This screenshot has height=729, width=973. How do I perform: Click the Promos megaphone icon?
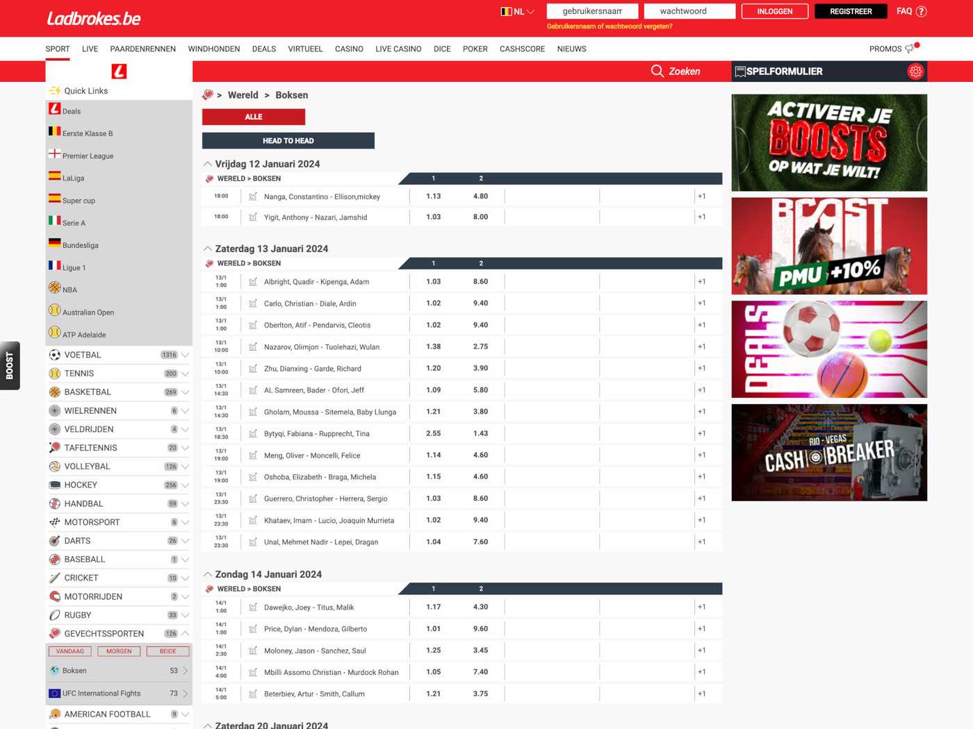coord(910,49)
